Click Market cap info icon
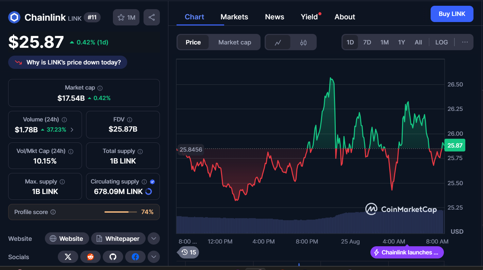This screenshot has width=483, height=270. click(x=100, y=88)
